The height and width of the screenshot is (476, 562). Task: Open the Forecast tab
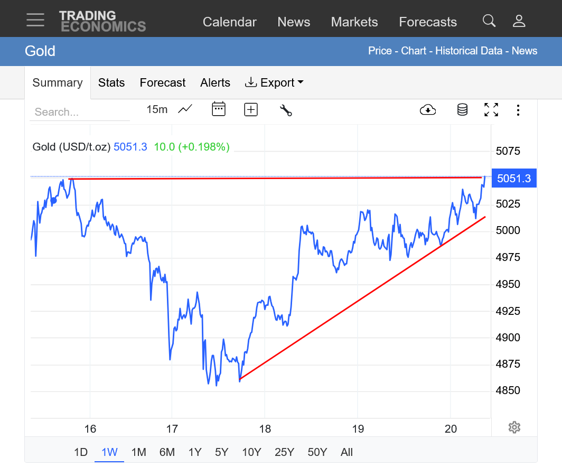coord(162,82)
